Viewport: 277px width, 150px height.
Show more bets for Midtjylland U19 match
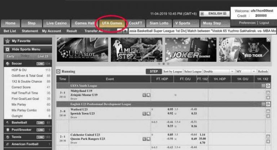(x=268, y=98)
